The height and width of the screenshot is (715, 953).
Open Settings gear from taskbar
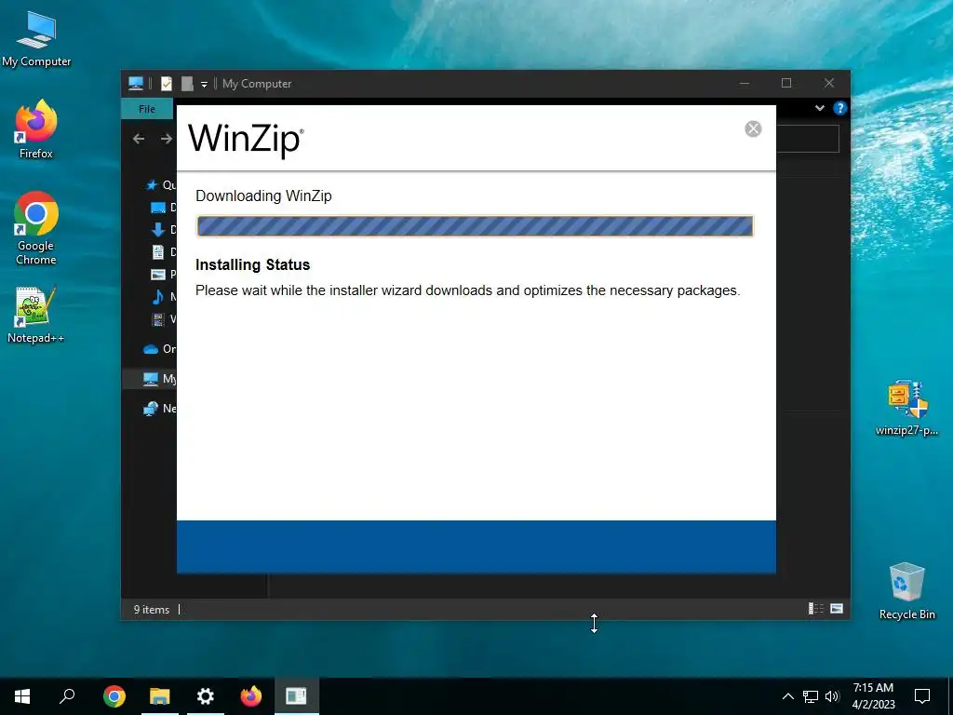click(206, 696)
